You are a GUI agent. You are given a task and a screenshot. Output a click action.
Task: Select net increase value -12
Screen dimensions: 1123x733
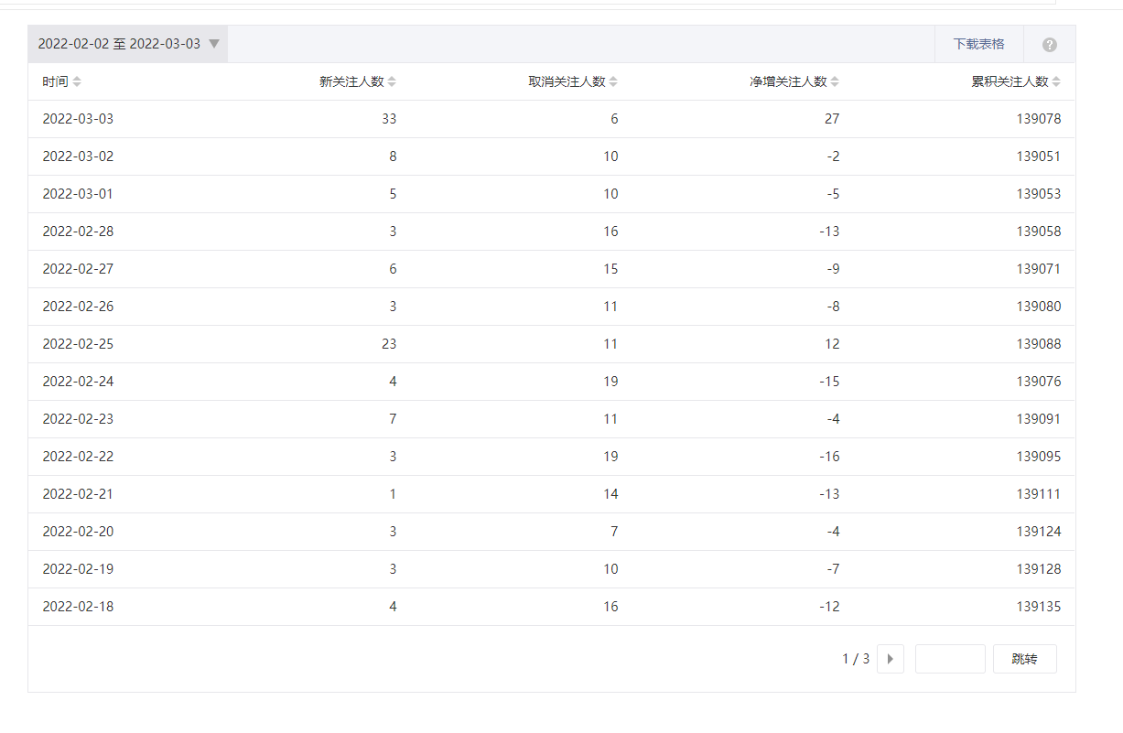pyautogui.click(x=829, y=607)
